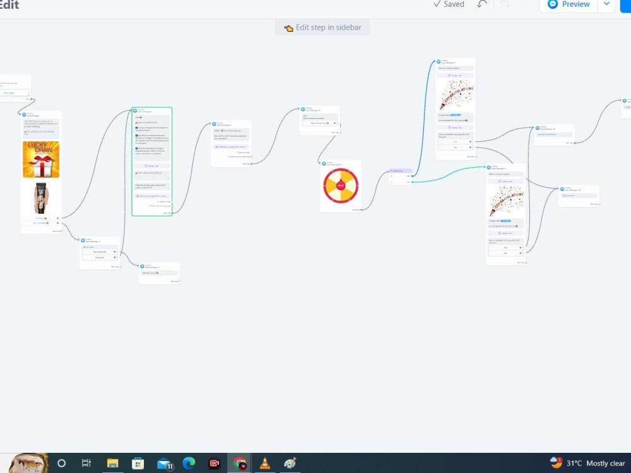Screen dimensions: 631x473
Task: Click Messenger icon on step right of upper Congratulations
Action: [538, 128]
